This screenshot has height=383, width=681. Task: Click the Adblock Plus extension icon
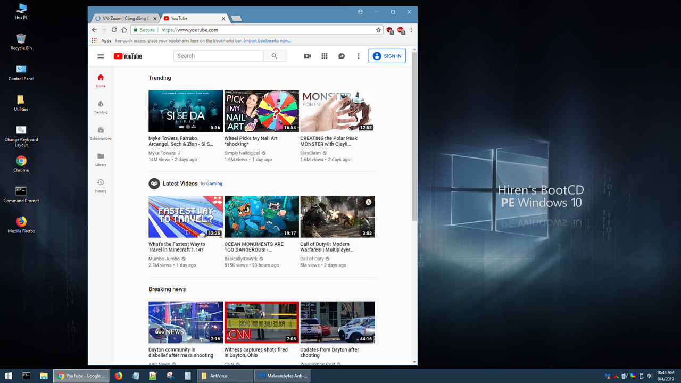401,31
